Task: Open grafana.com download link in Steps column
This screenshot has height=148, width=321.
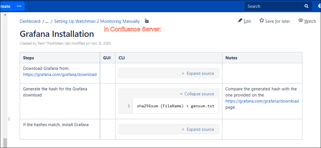Action: click(x=60, y=74)
